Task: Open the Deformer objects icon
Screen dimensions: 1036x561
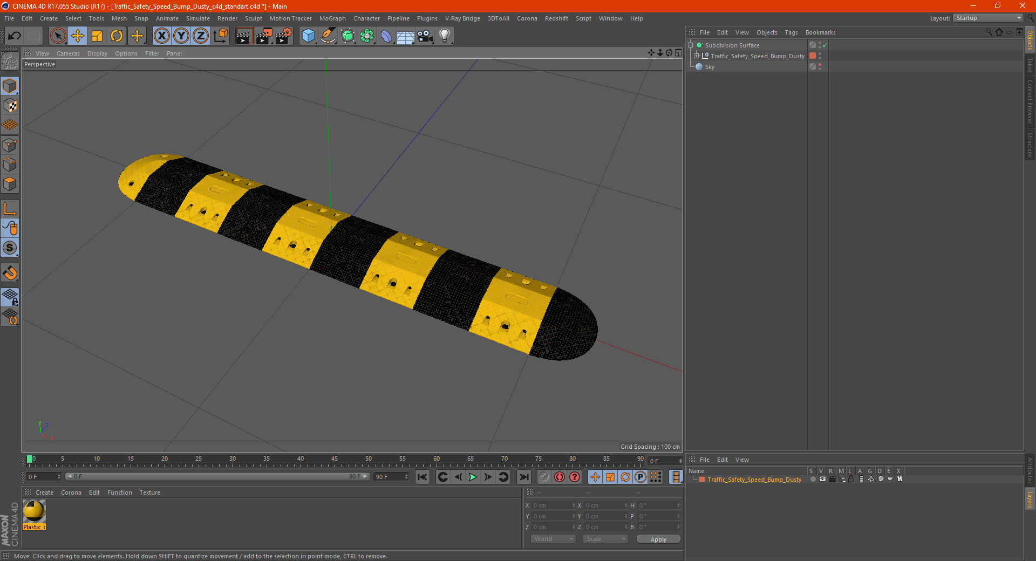Action: tap(386, 36)
